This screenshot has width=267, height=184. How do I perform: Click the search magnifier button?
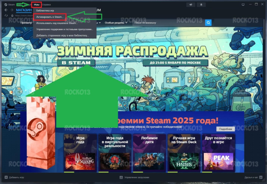click(x=208, y=23)
